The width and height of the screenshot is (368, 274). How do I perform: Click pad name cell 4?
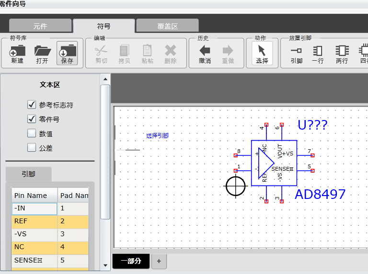pos(73,247)
